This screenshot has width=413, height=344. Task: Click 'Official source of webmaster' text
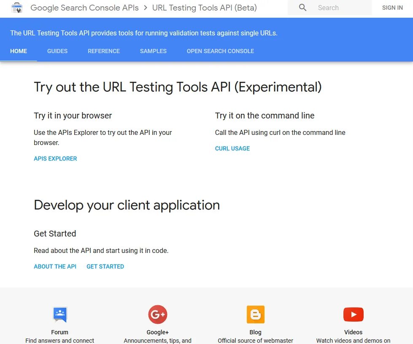point(256,341)
